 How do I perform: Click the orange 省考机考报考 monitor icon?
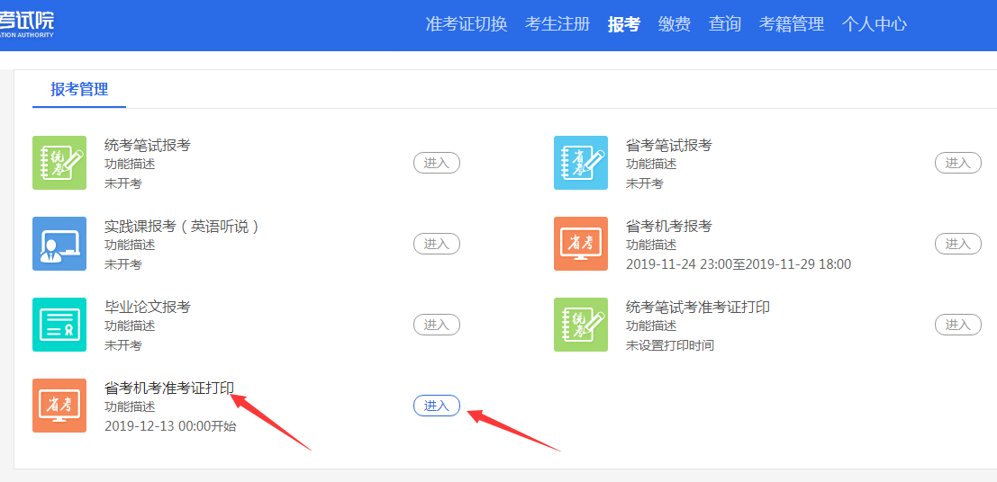[581, 244]
